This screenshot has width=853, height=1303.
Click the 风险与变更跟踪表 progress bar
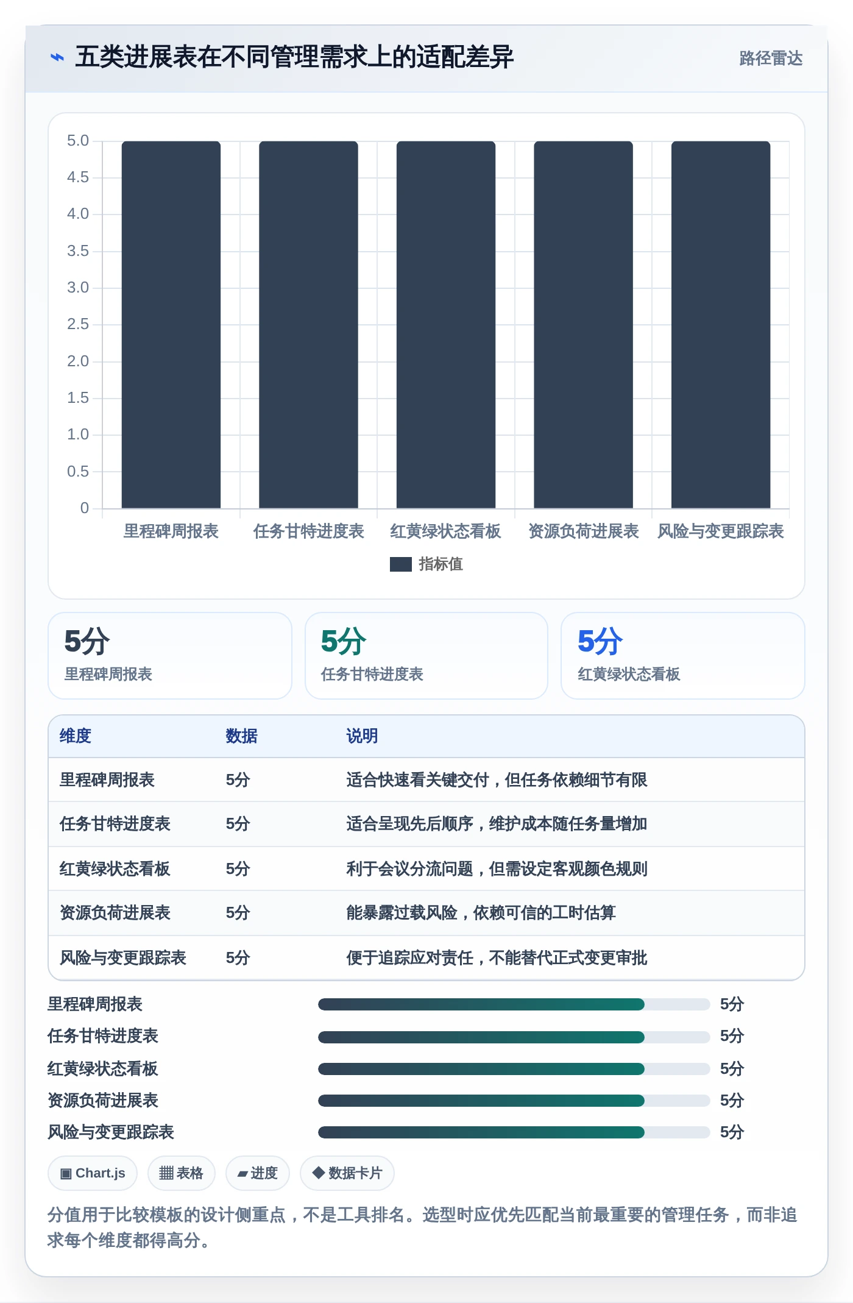pos(514,1132)
